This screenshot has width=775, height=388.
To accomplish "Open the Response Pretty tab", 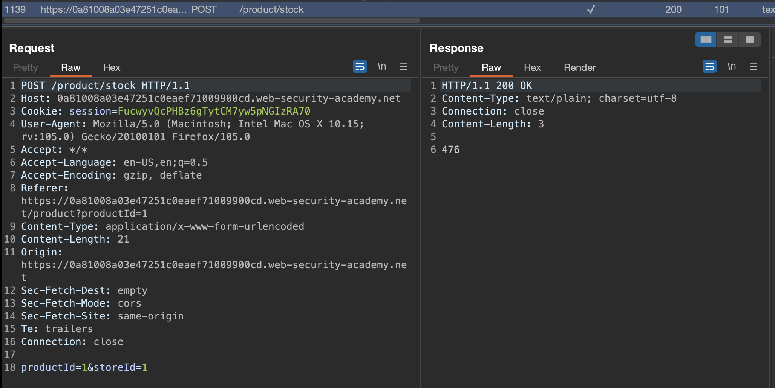I will pos(446,67).
